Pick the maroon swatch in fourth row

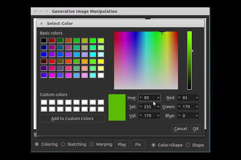(x=44, y=61)
